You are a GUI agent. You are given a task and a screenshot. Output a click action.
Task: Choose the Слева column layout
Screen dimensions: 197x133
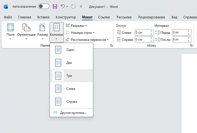71,89
